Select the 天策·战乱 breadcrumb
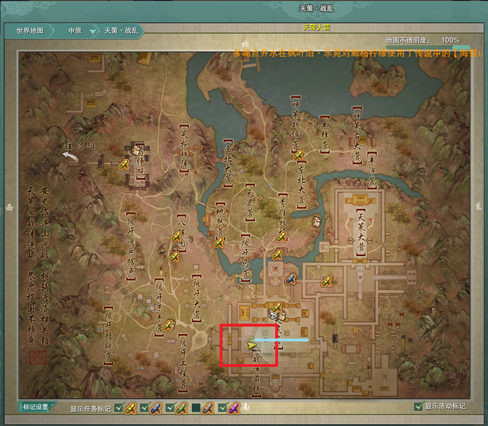 pyautogui.click(x=121, y=31)
